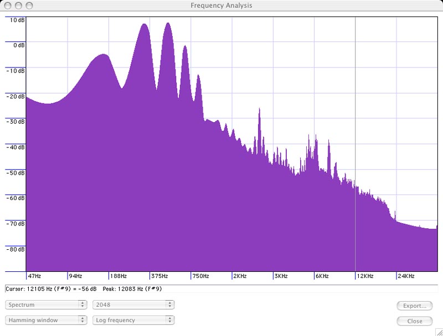Viewport: 443px width, 336px height.
Task: Click the 375Hz frequency label
Action: point(159,276)
